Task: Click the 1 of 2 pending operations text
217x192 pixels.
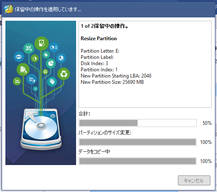Action: pos(105,26)
